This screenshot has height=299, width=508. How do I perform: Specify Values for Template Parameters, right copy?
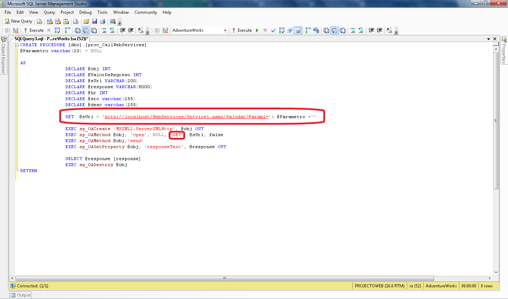click(x=389, y=30)
